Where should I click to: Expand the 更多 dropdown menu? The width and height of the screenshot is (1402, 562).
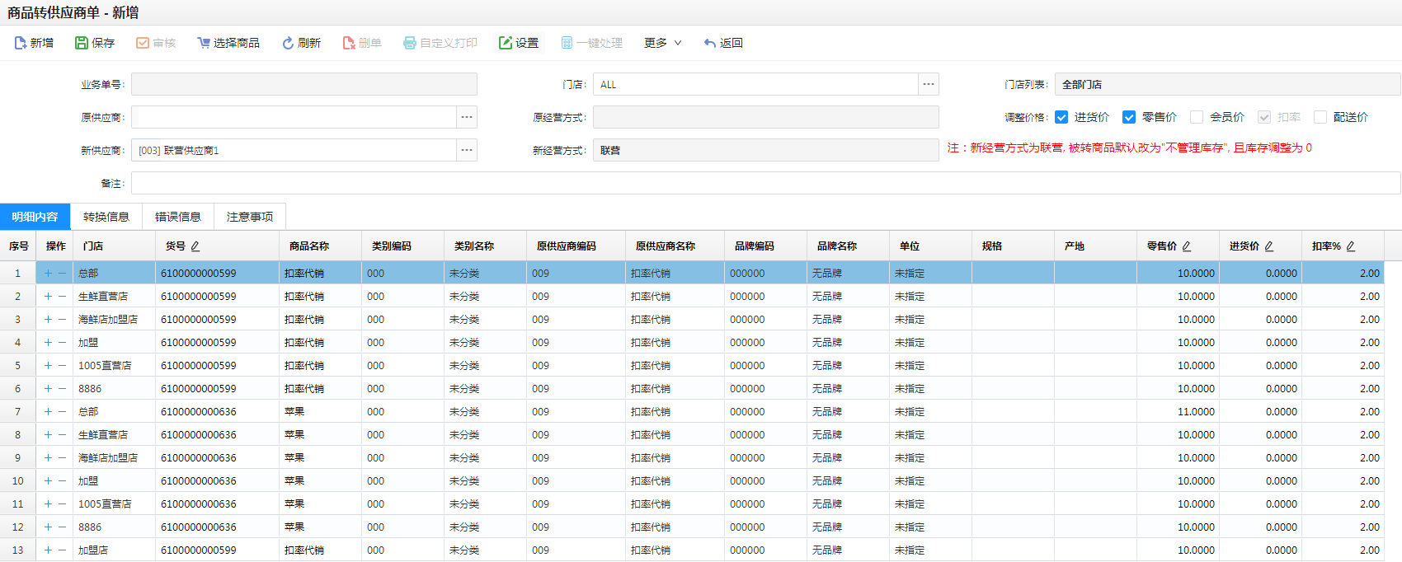tap(662, 43)
